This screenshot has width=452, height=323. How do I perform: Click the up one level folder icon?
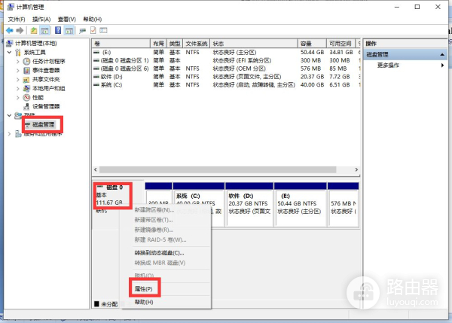click(34, 30)
